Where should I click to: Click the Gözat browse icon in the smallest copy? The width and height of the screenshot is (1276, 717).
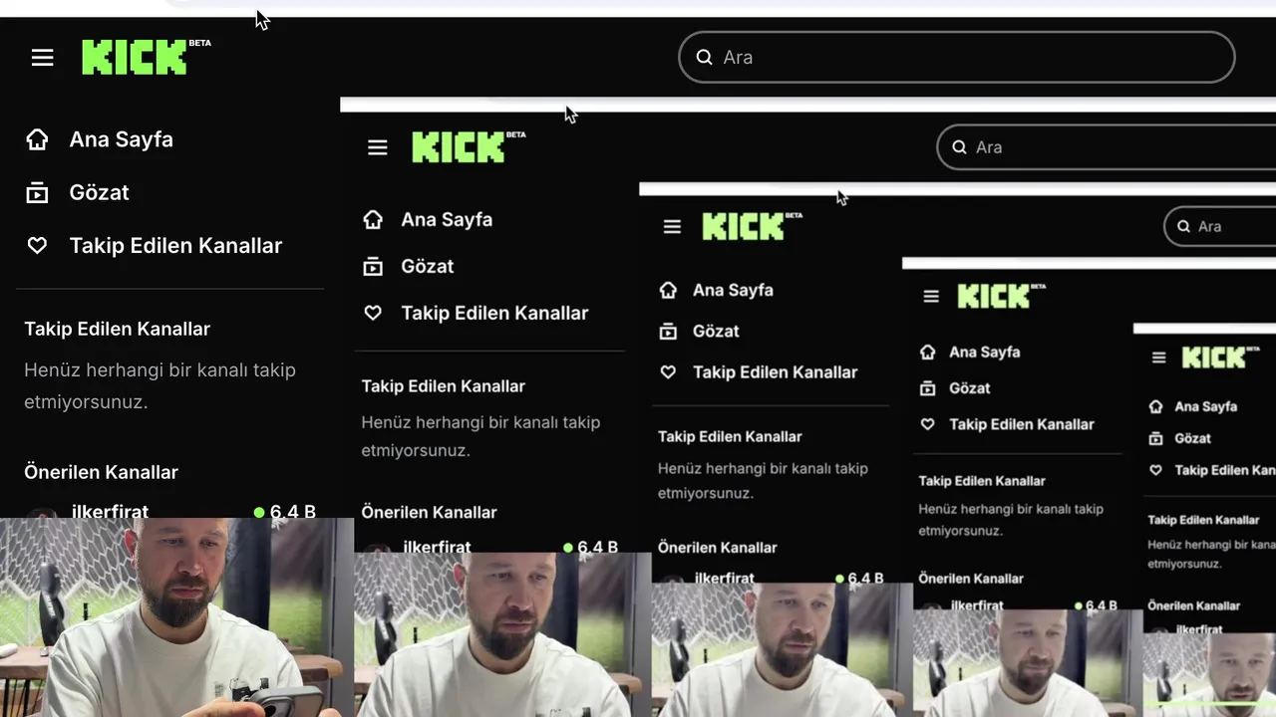point(1155,438)
